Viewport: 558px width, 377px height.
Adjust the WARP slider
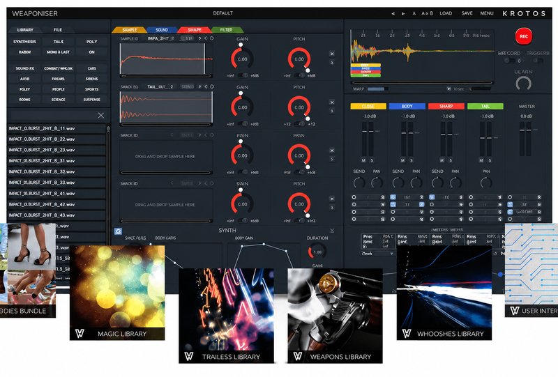pyautogui.click(x=378, y=89)
